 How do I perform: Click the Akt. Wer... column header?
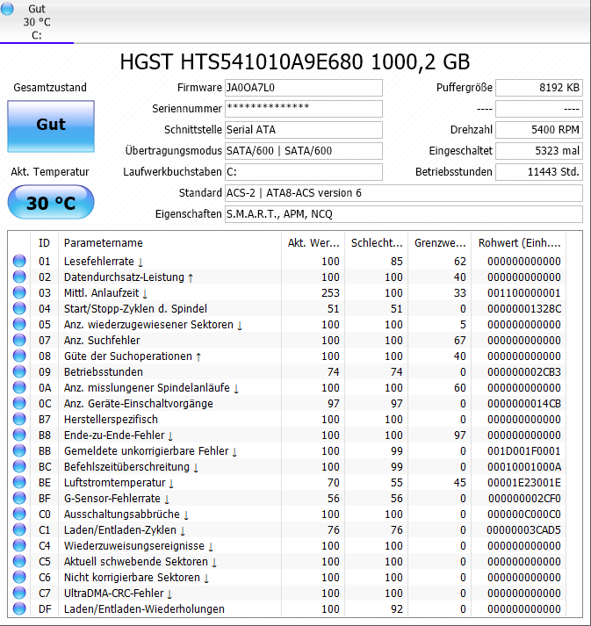coord(314,242)
